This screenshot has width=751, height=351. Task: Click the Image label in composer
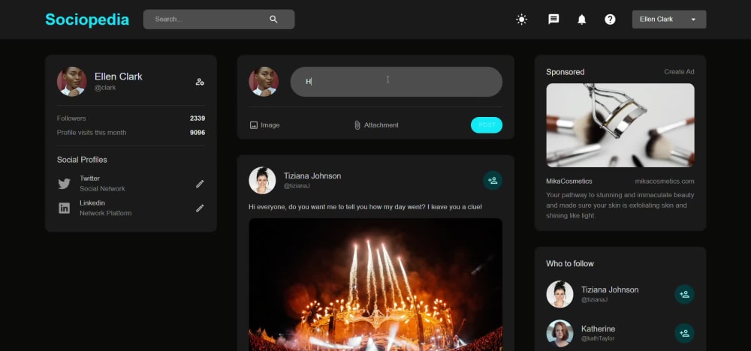click(x=270, y=125)
